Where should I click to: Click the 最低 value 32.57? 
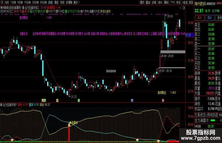[x=211, y=83]
